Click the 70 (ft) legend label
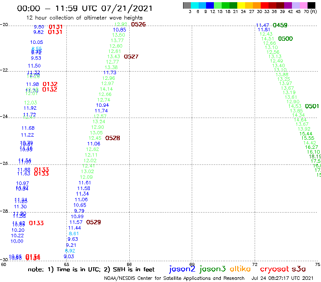The width and height of the screenshot is (321, 282). click(310, 12)
